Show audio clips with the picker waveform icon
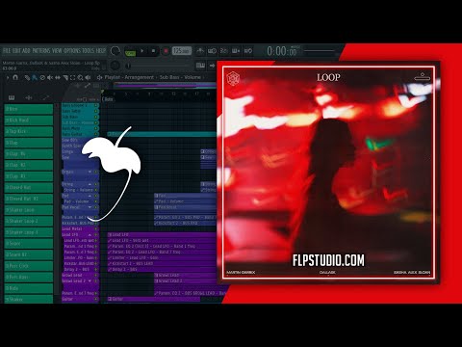Screen dimensions: 462x347 click(29, 97)
